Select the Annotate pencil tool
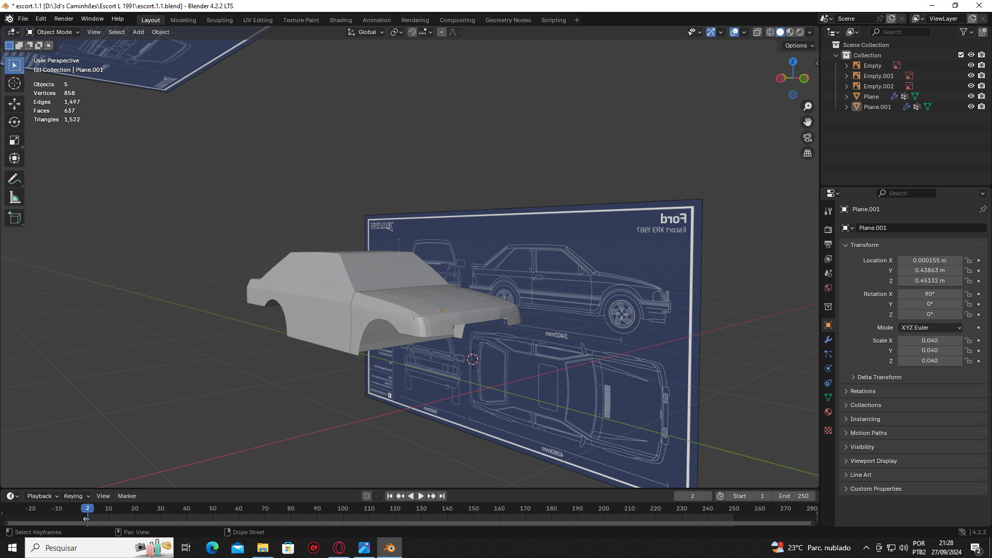The width and height of the screenshot is (992, 558). pos(14,179)
